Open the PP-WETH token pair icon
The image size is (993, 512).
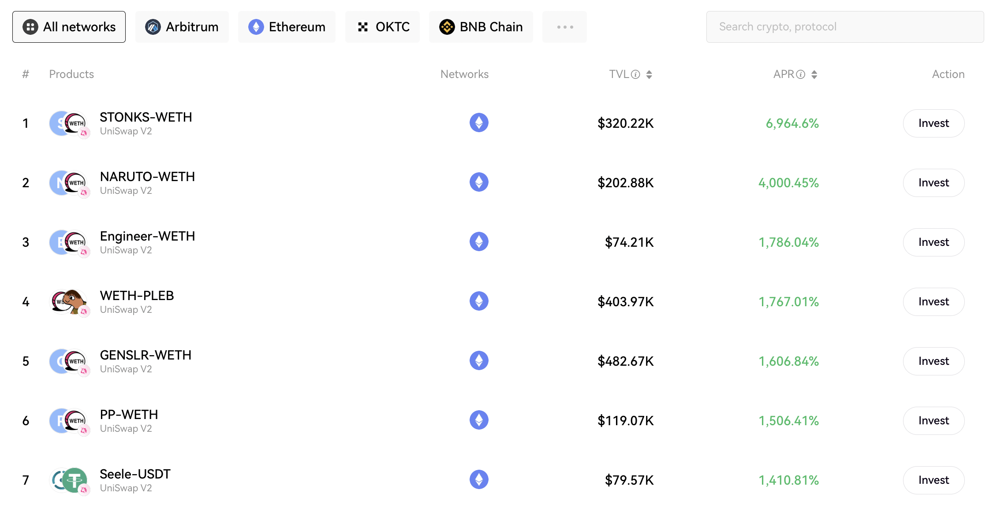[x=69, y=422]
